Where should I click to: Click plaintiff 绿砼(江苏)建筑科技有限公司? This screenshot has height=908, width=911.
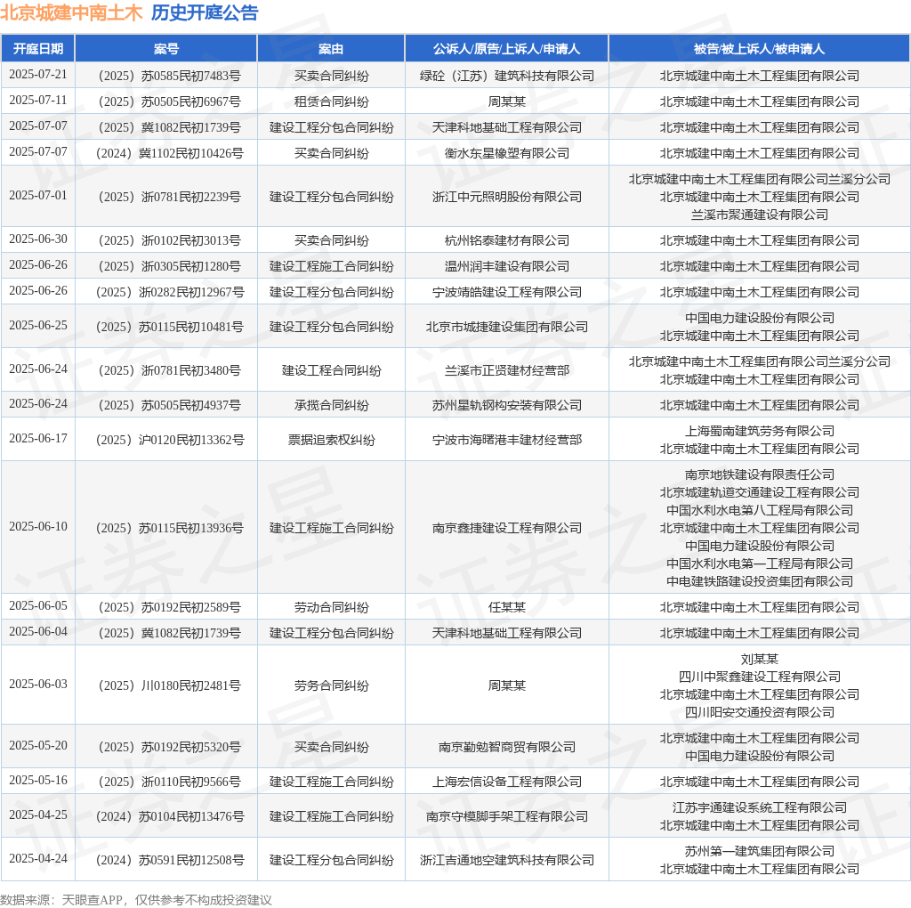pyautogui.click(x=506, y=77)
